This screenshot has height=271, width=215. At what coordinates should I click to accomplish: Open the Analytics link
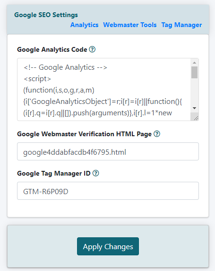[85, 25]
